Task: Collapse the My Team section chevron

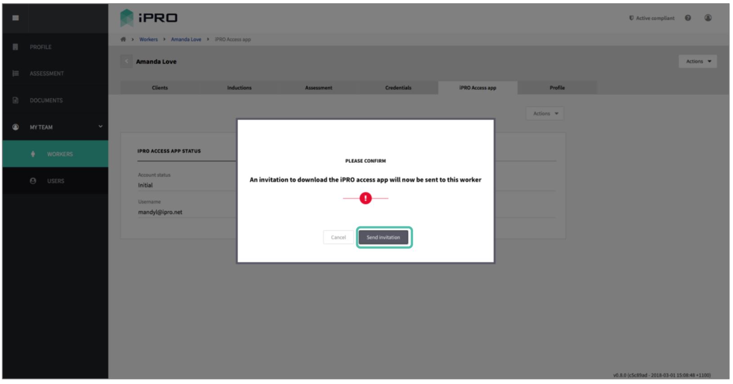Action: point(101,127)
